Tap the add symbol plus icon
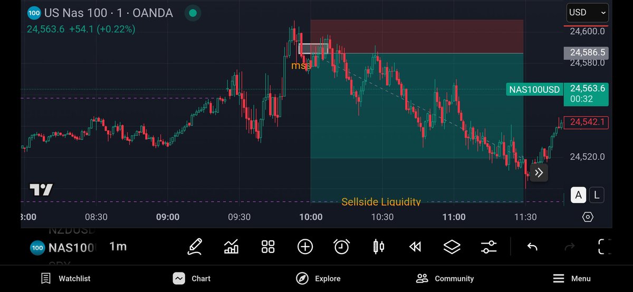The image size is (633, 292). pyautogui.click(x=305, y=247)
